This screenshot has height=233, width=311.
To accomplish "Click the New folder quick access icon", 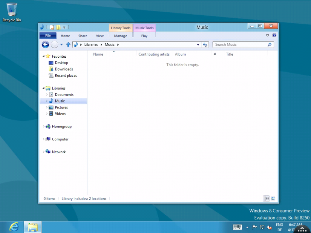I will pos(58,27).
